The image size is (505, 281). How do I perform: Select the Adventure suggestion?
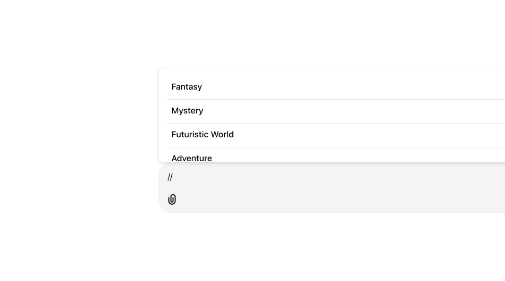pos(192,157)
